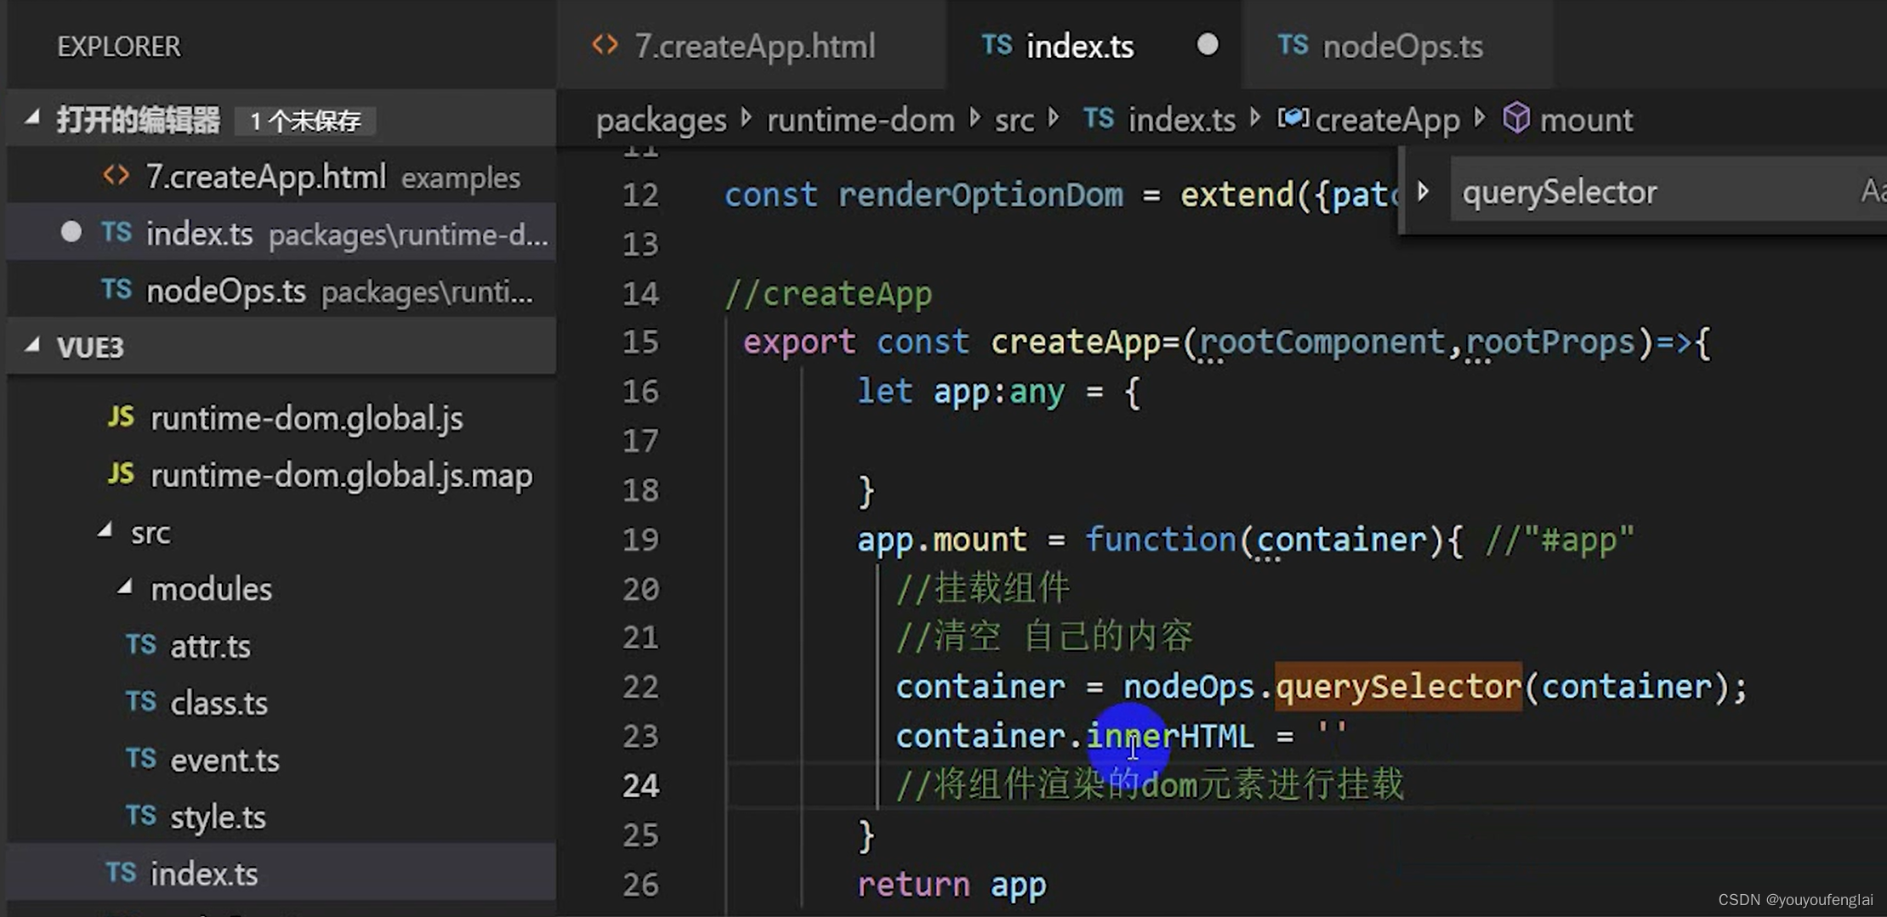Click the mount breadcrumb symbol
Viewport: 1887px width, 917px height.
pos(1586,120)
